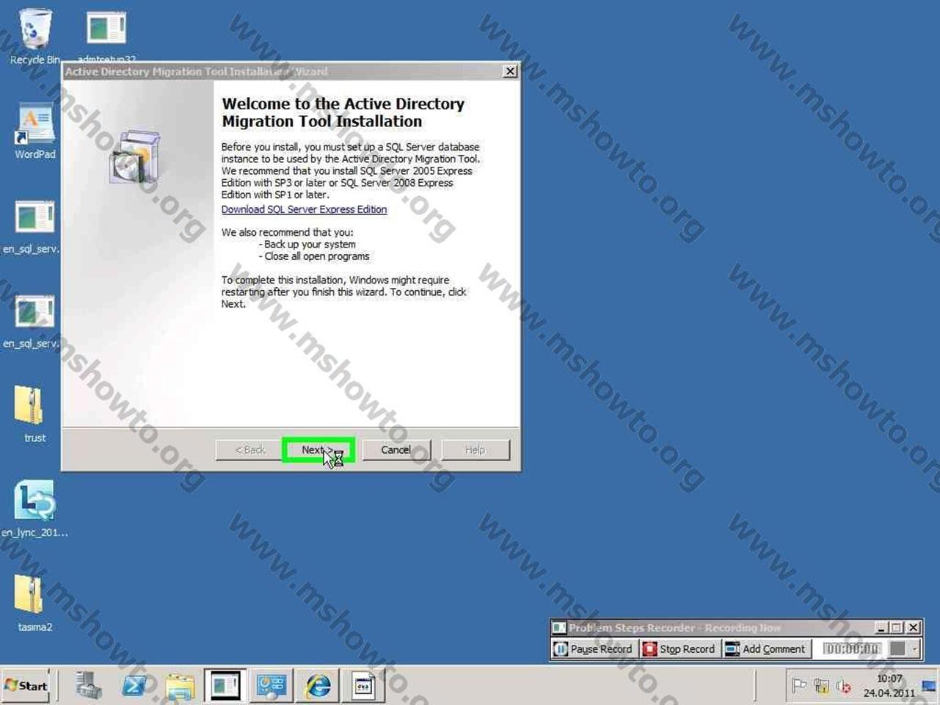The image size is (940, 705).
Task: Click Next in the ADMT installation wizard
Action: 318,450
